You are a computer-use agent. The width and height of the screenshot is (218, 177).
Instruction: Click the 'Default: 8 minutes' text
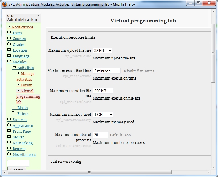coord(138,71)
